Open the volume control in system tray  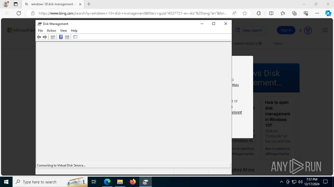[x=300, y=182]
